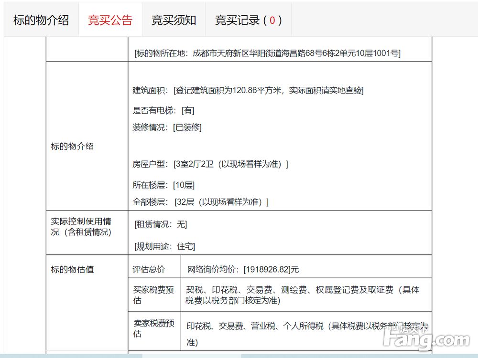This screenshot has width=478, height=358.
Task: Open the 标的物介绍 tab
Action: coord(41,21)
